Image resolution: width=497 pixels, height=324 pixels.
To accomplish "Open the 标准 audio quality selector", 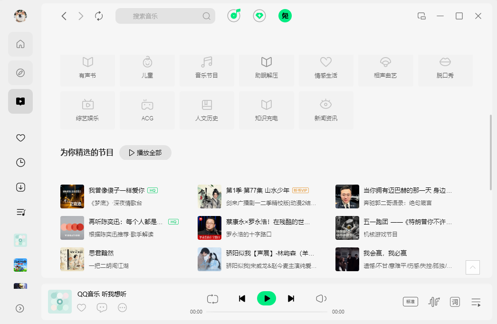I will (x=411, y=302).
